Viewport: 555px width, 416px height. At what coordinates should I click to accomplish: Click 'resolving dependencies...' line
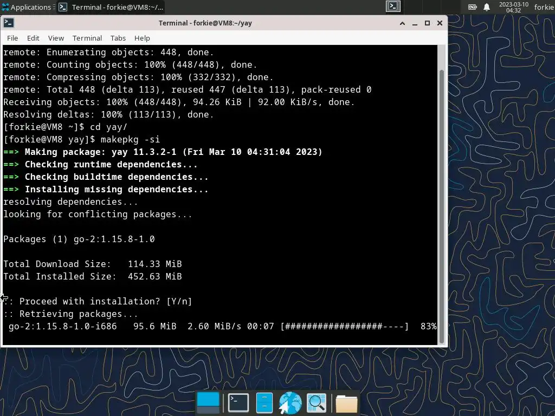coord(70,201)
